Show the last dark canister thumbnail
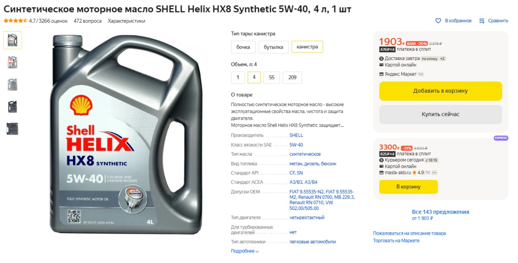 (x=13, y=129)
